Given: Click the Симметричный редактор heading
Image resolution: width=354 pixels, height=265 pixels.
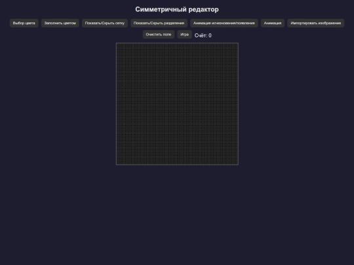Looking at the screenshot, I should coord(177,9).
